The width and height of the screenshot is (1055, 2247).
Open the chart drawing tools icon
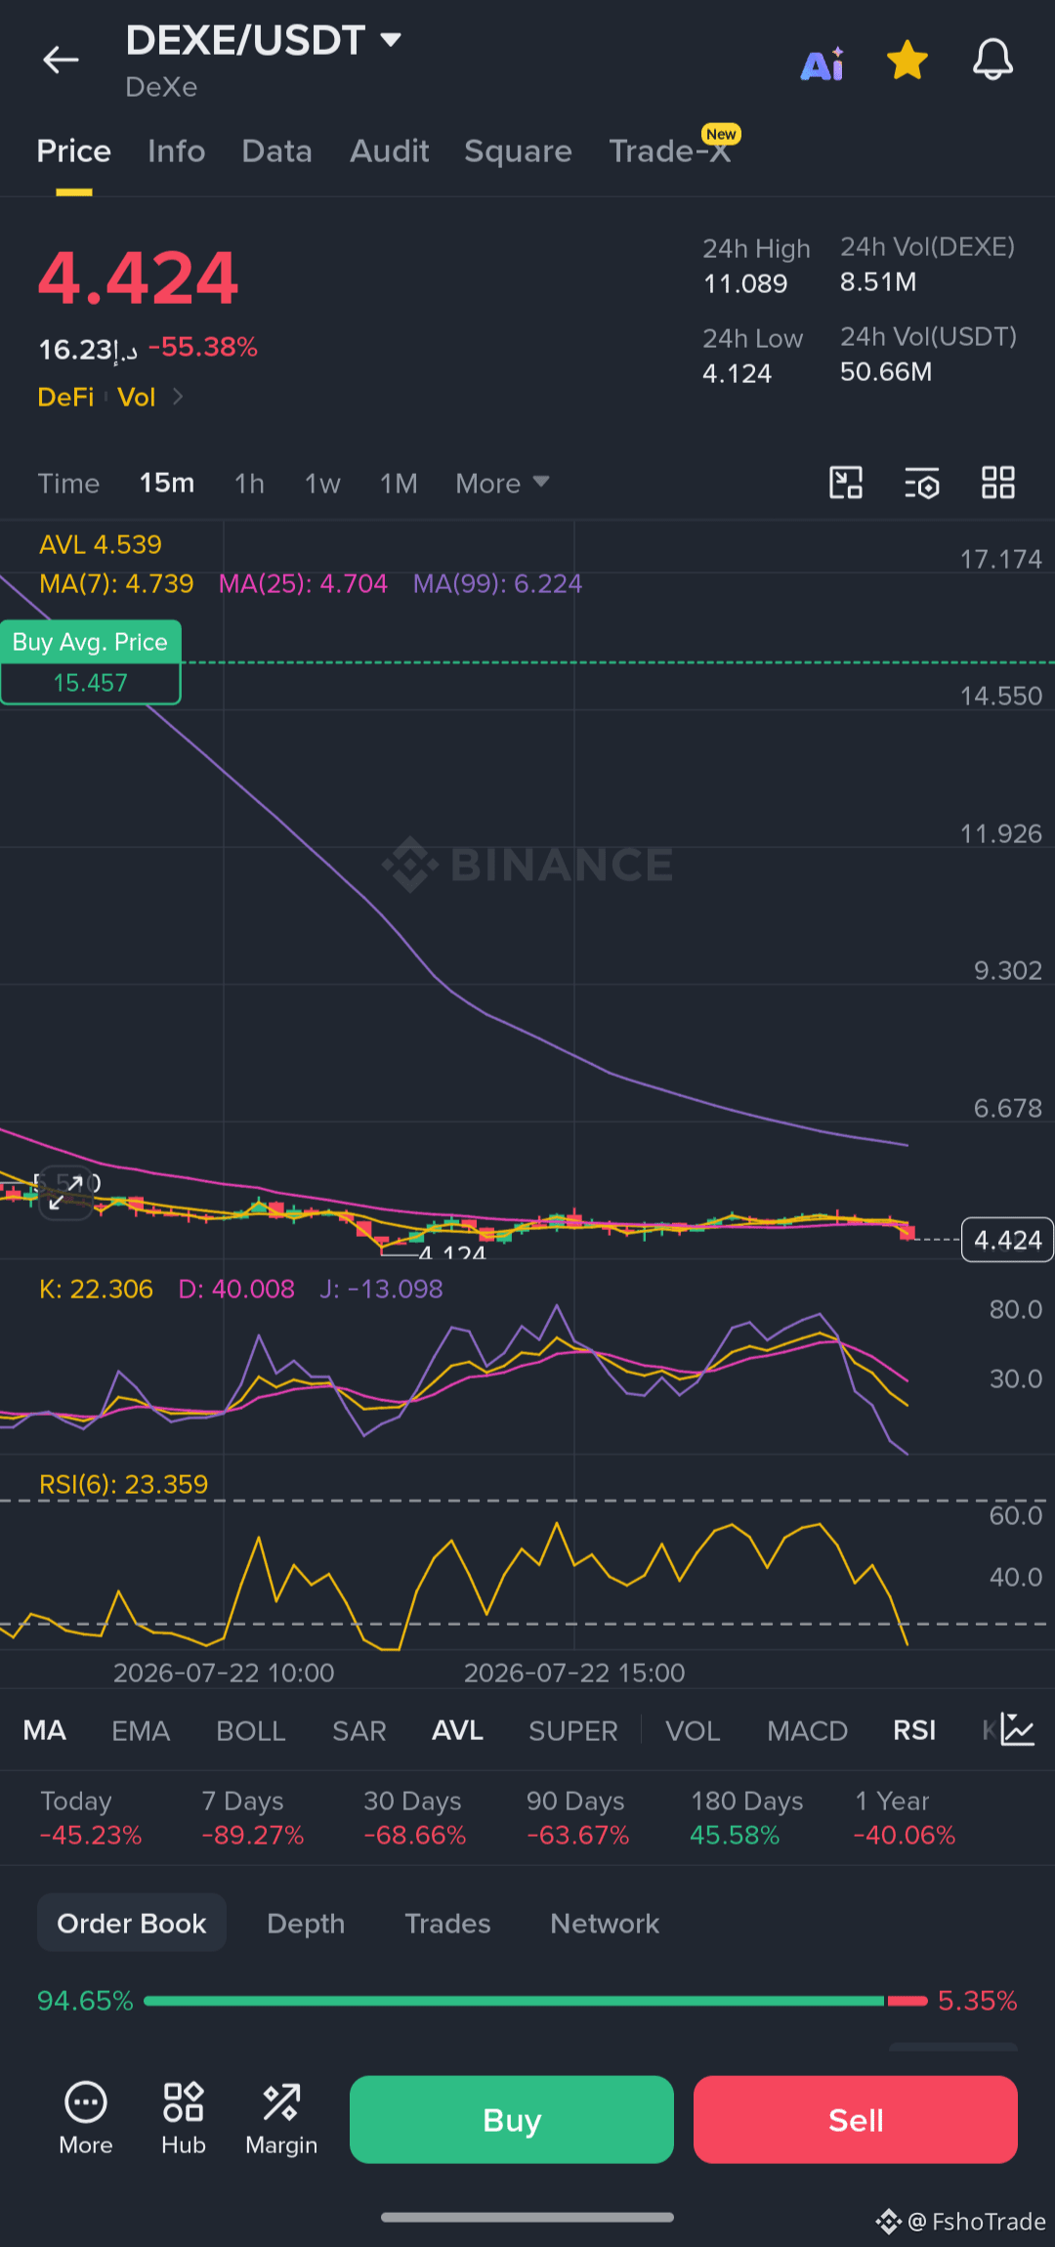[846, 483]
